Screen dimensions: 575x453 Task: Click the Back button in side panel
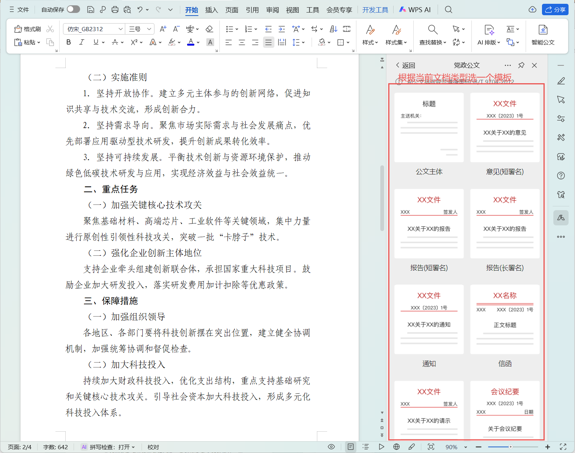tap(405, 65)
